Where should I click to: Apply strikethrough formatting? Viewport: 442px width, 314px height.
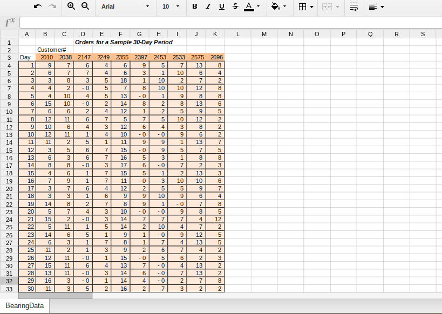(x=235, y=7)
